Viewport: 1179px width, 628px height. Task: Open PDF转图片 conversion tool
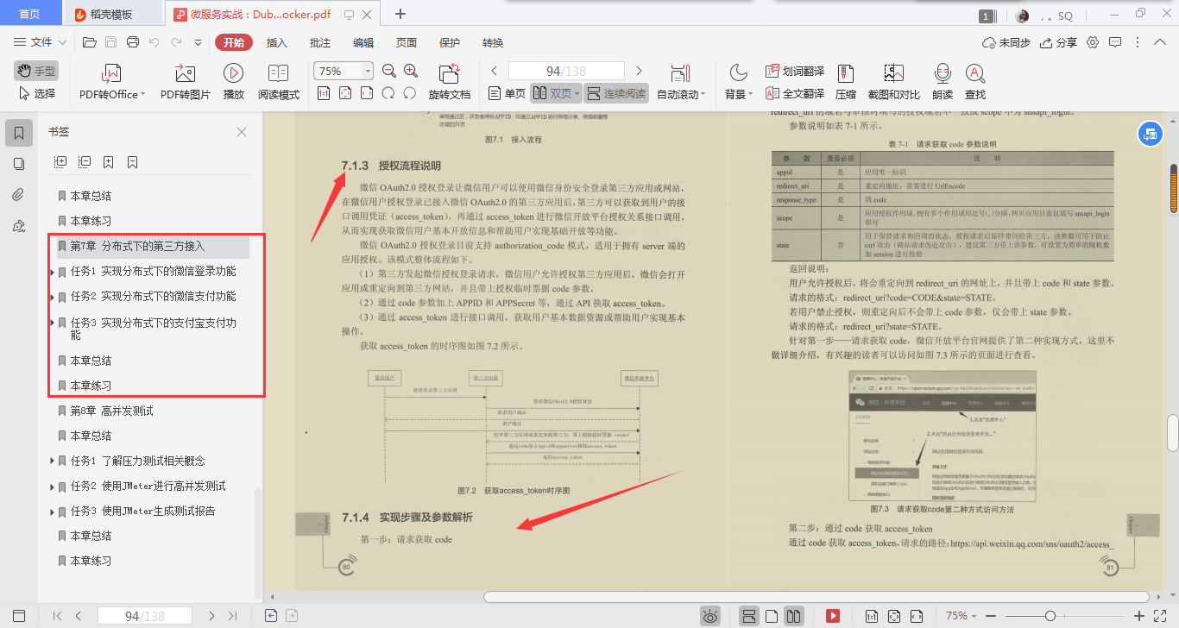tap(185, 82)
